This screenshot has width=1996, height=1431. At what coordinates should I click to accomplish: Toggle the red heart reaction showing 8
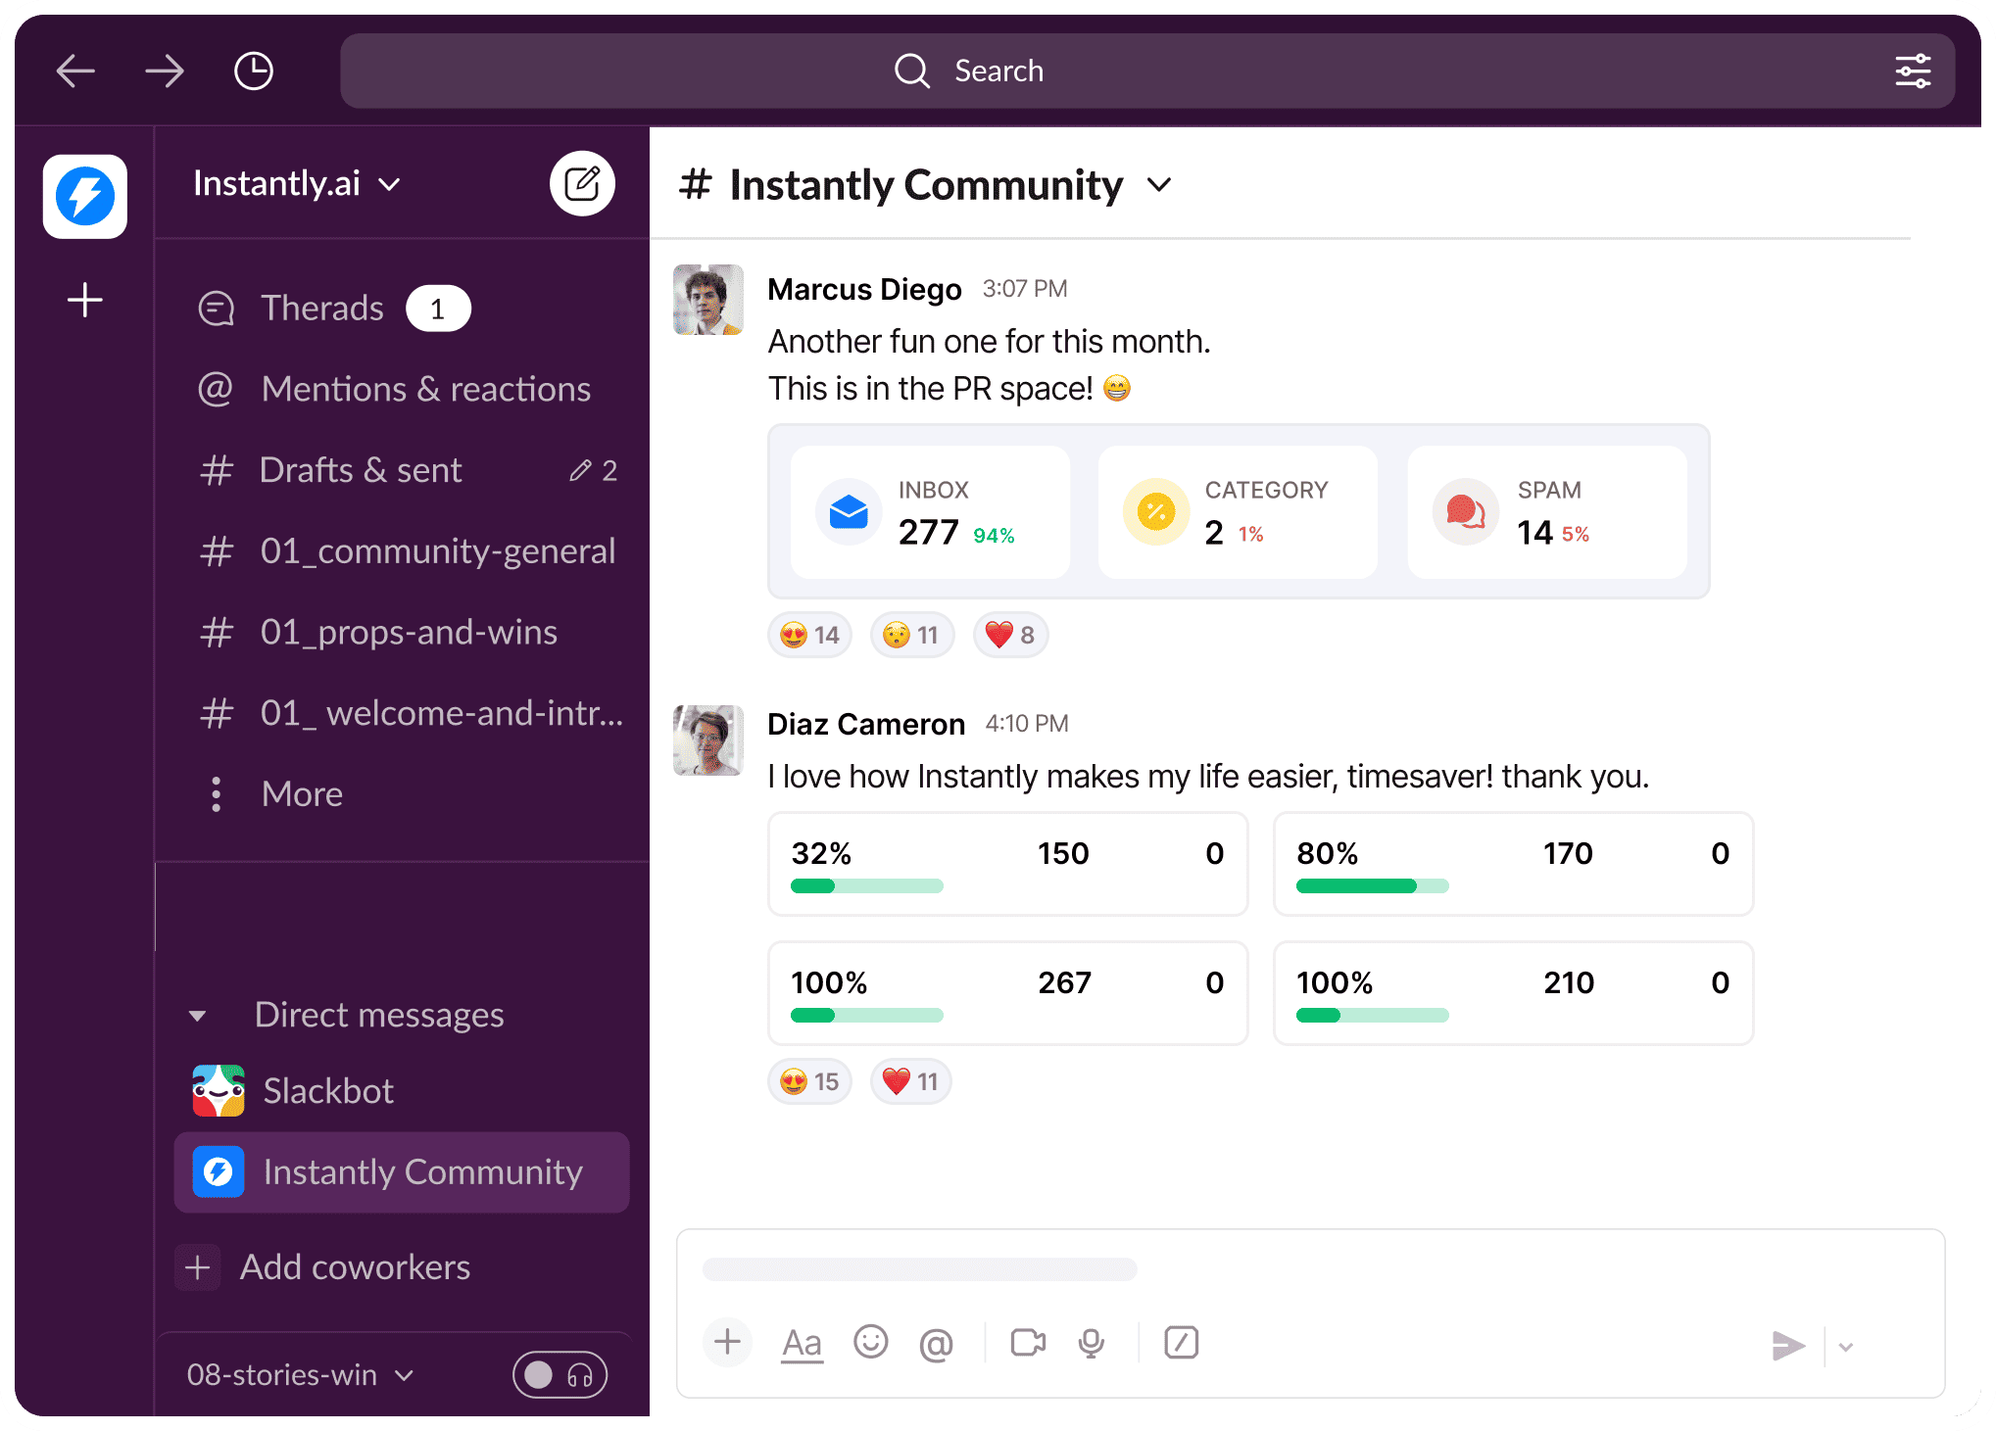tap(1010, 635)
